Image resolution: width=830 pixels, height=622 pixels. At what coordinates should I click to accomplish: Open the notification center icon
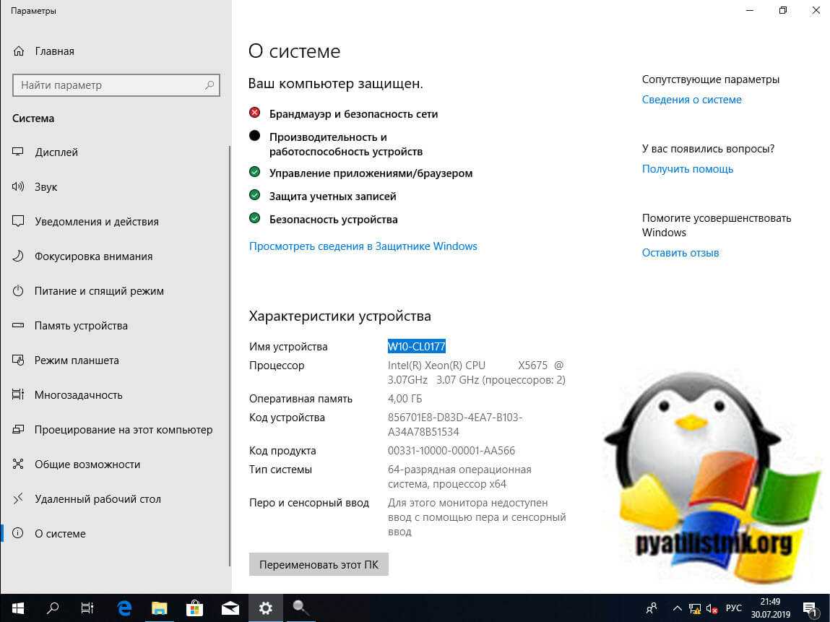[810, 608]
